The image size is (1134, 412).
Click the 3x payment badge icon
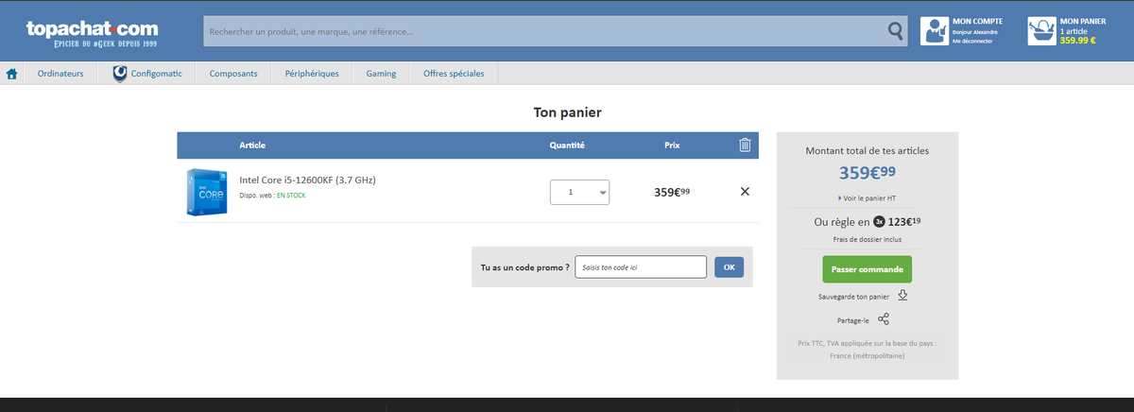coord(879,222)
